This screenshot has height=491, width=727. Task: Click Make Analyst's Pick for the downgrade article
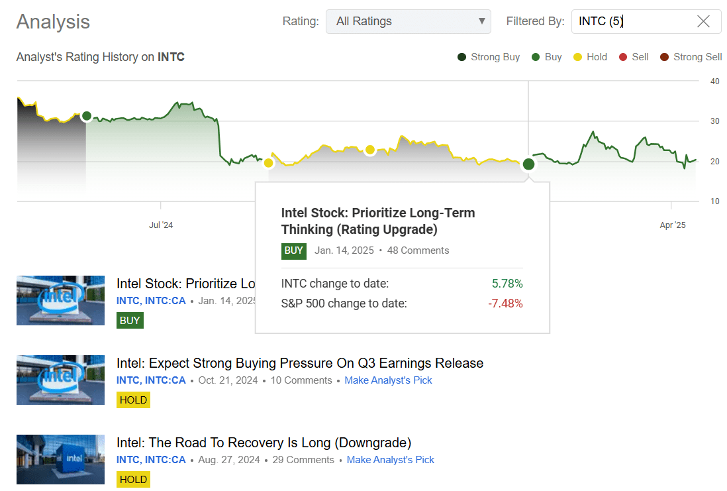[x=390, y=459]
